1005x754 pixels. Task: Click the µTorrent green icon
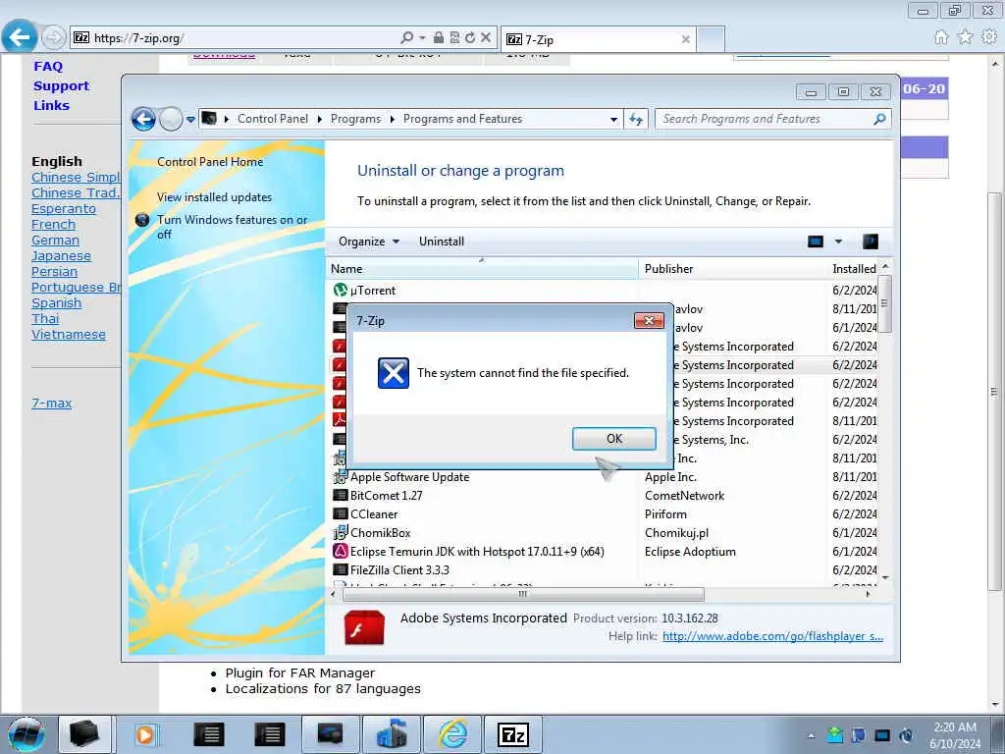341,291
